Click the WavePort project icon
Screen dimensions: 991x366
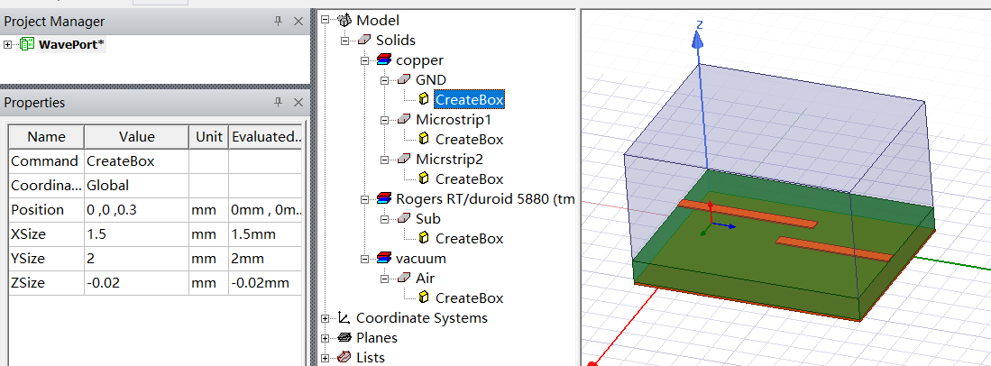click(27, 44)
